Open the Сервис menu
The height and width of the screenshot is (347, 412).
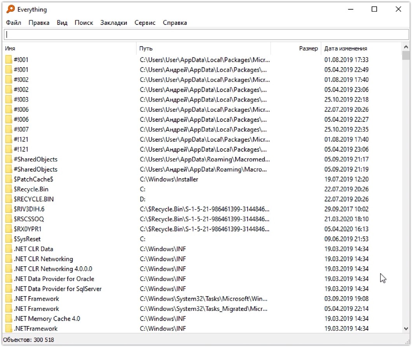145,23
